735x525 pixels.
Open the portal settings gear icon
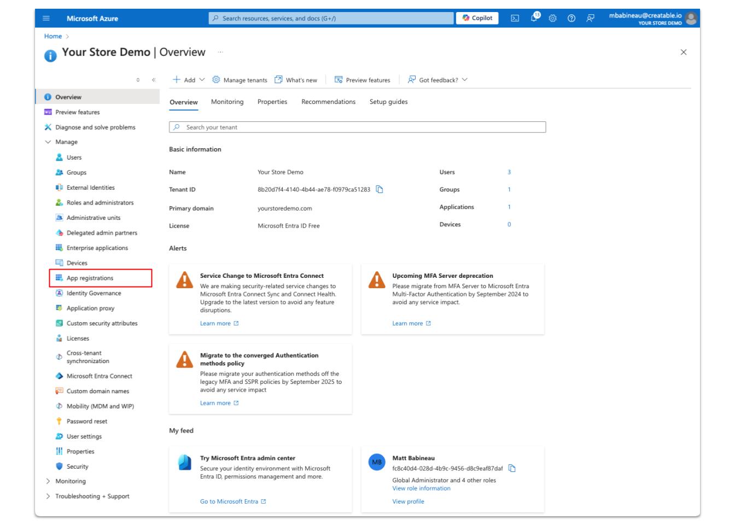[553, 19]
